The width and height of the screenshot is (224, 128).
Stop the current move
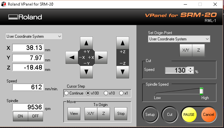pyautogui.click(x=121, y=114)
